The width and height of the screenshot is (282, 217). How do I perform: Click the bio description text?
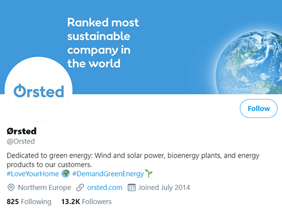pyautogui.click(x=133, y=160)
